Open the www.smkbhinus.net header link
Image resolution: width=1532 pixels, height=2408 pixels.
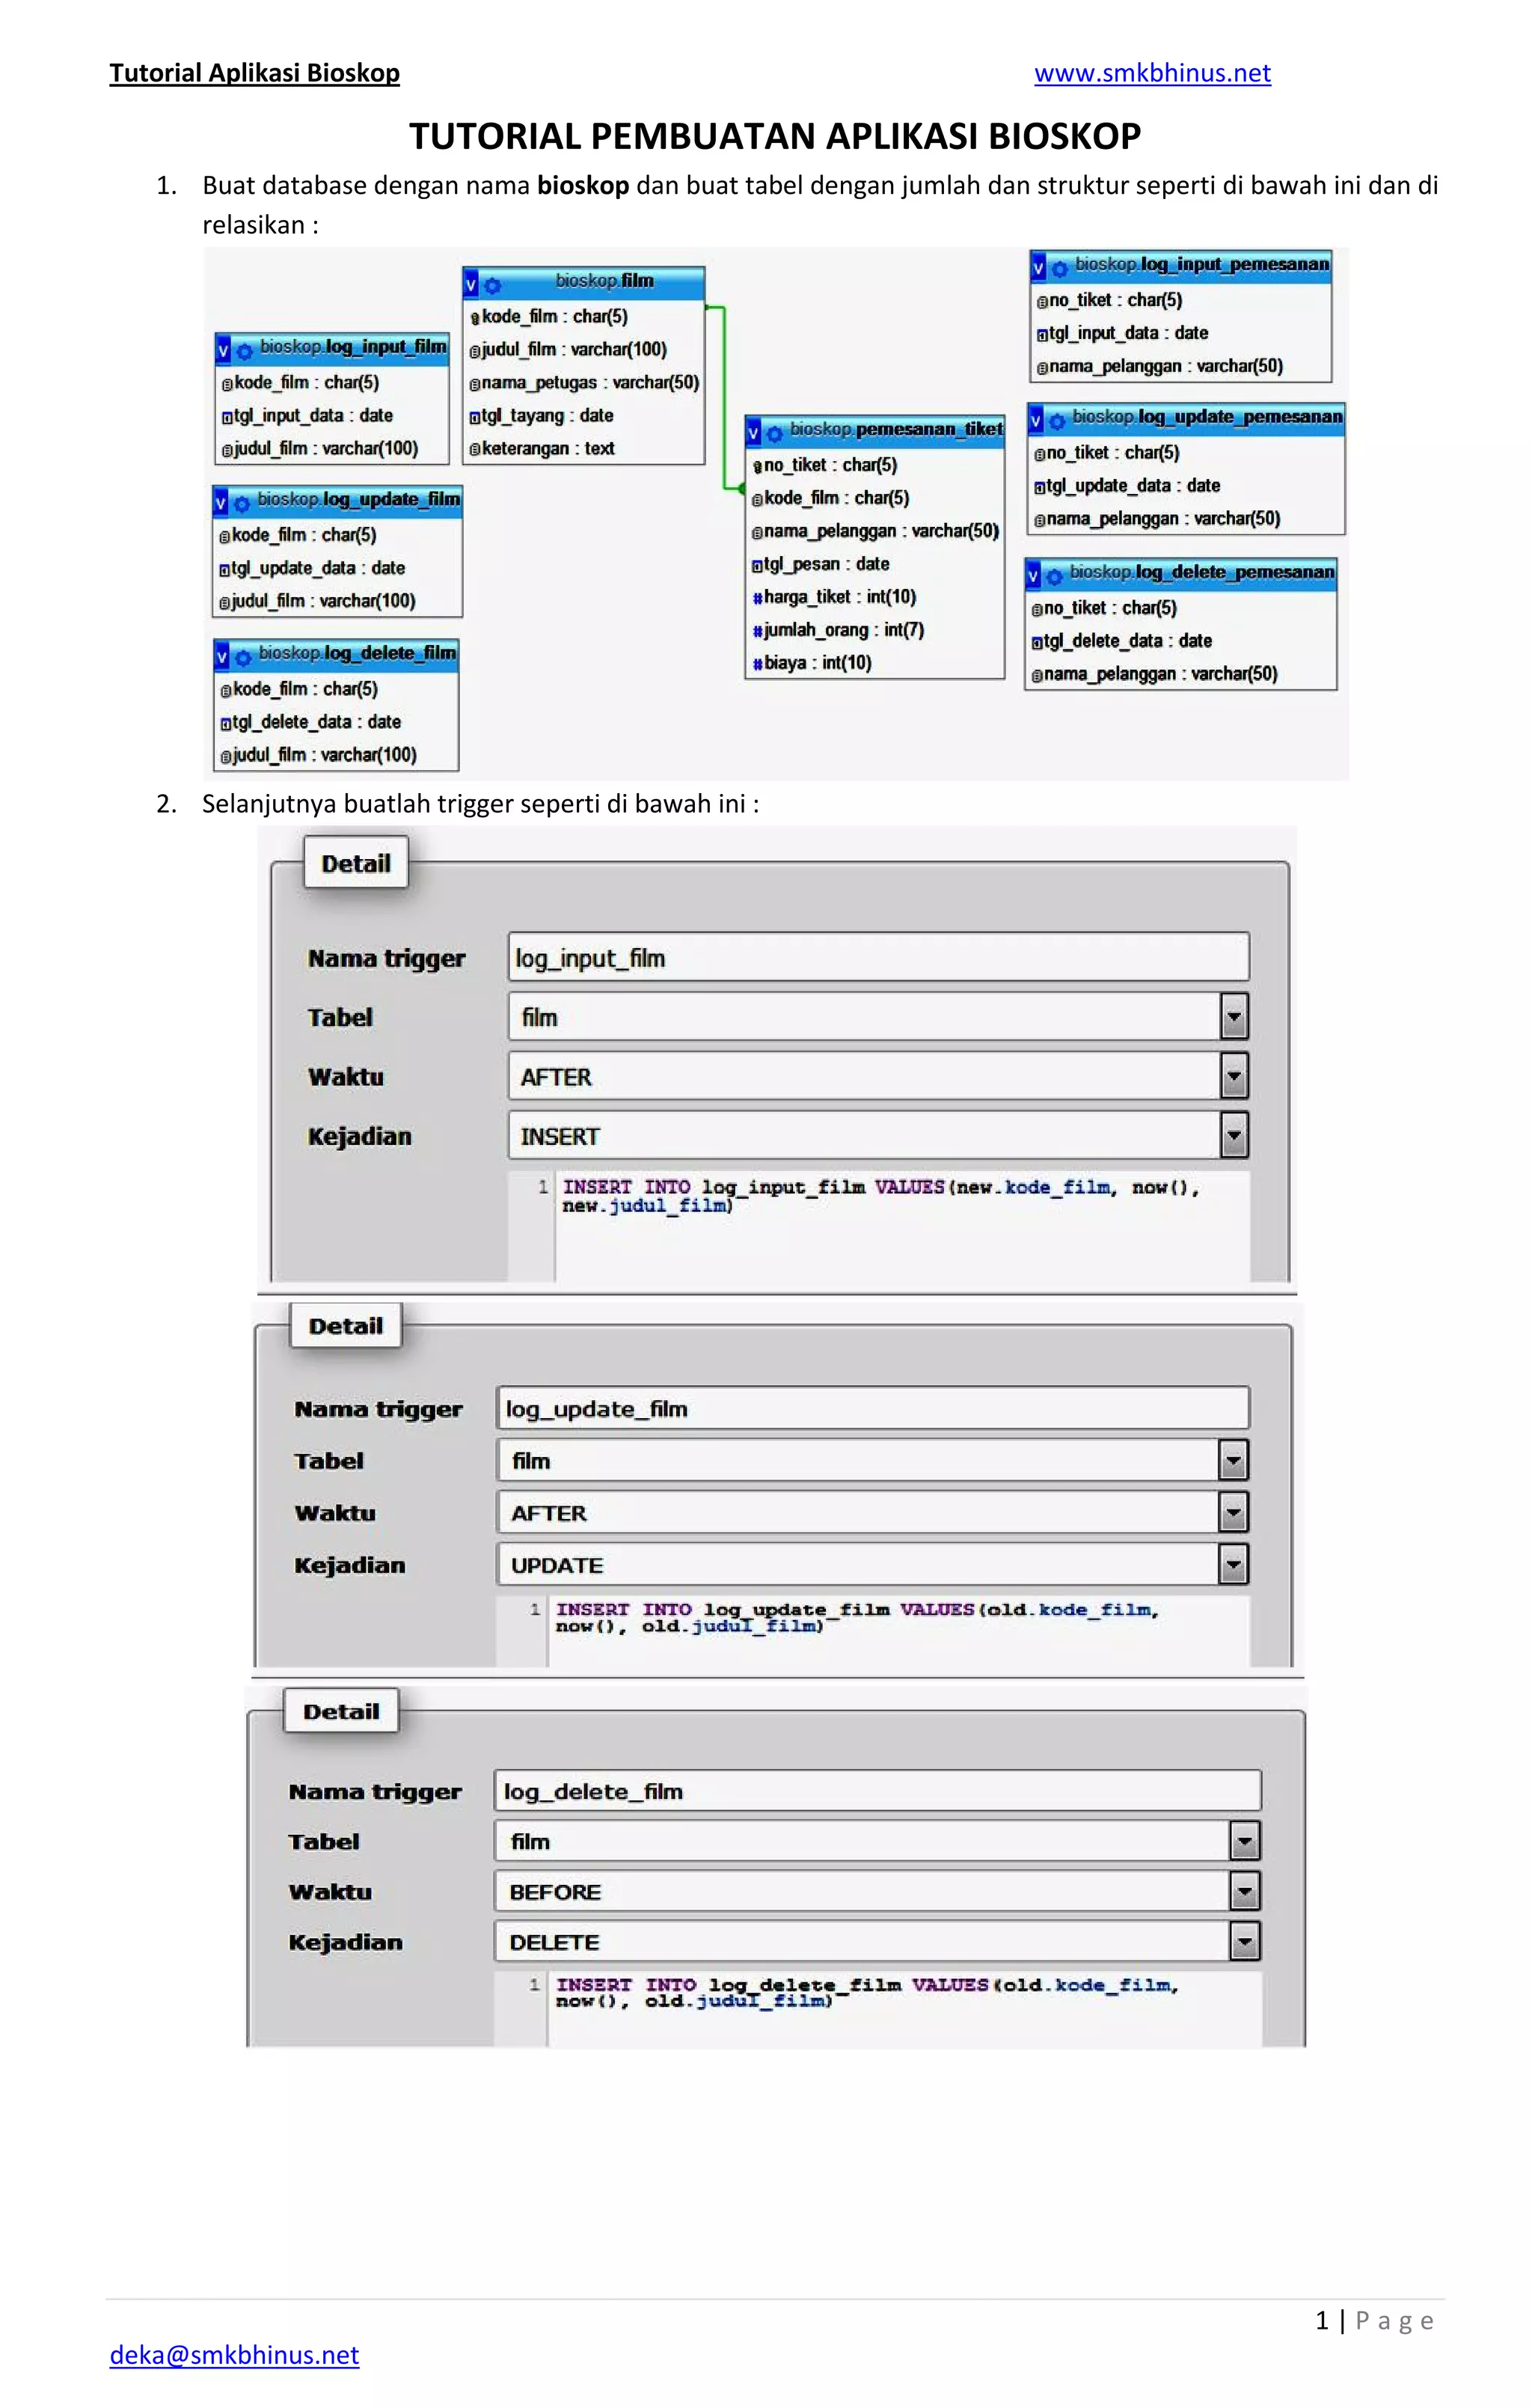[x=1152, y=73]
